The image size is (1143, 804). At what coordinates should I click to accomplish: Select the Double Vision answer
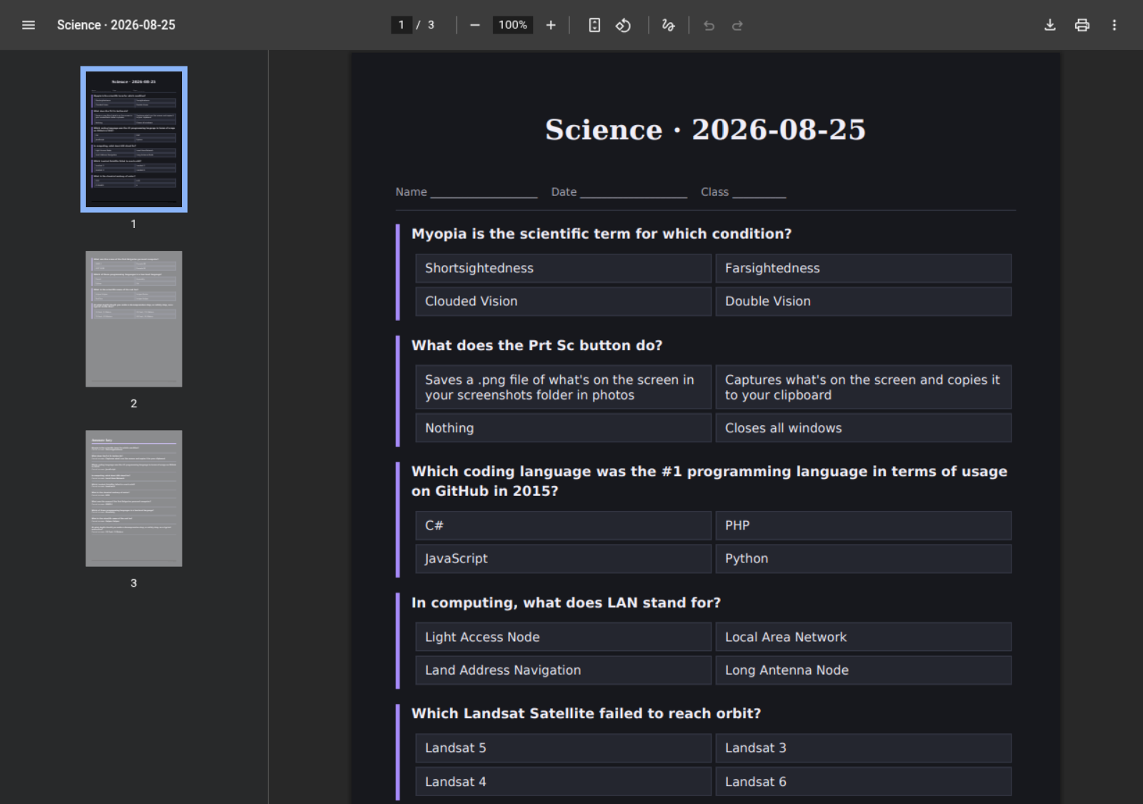(x=864, y=301)
